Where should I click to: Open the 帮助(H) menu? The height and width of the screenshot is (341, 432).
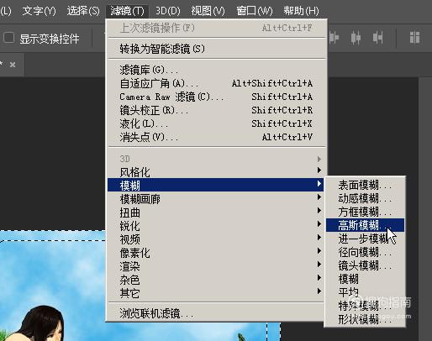[x=301, y=11]
